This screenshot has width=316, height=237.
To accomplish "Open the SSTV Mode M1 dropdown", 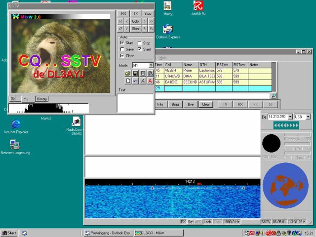I will tap(151, 65).
